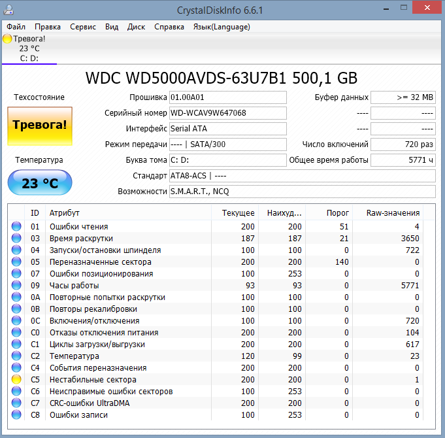Click the Raw-значения column header
This screenshot has height=438, width=445.
pos(388,212)
